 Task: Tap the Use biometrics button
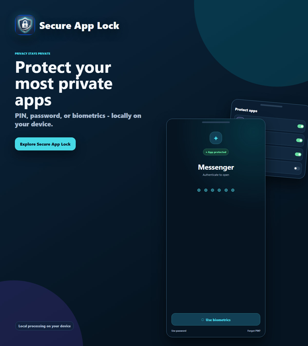(x=216, y=320)
